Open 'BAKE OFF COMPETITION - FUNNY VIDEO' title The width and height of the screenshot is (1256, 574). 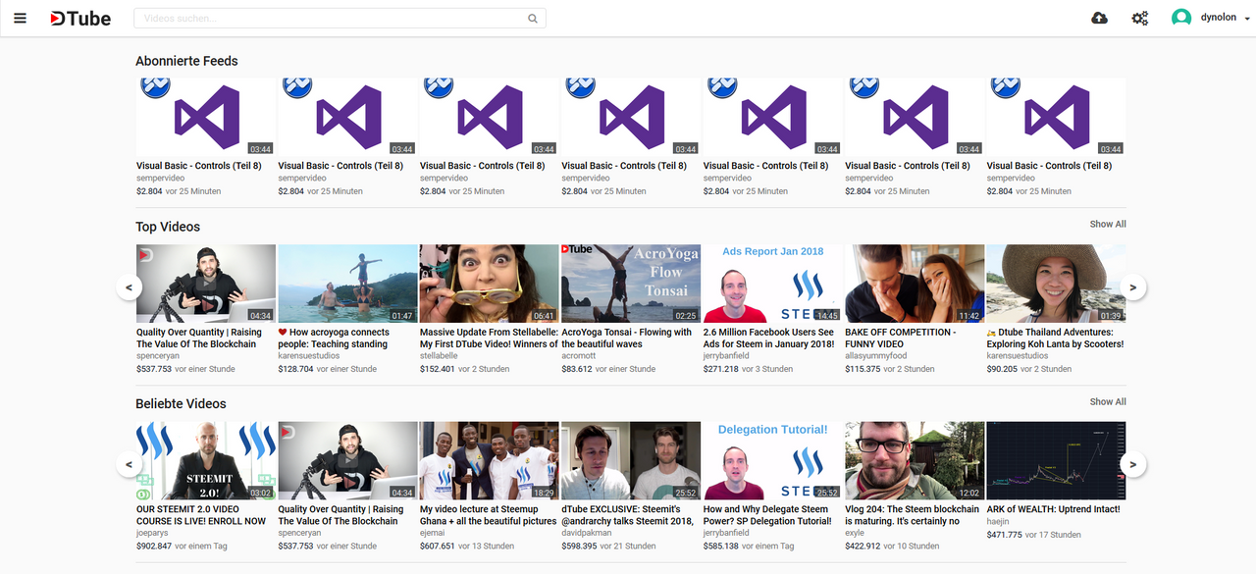point(901,339)
